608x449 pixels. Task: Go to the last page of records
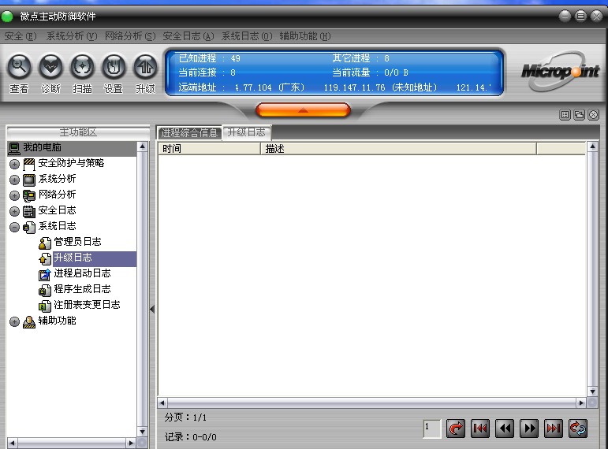[x=554, y=429]
